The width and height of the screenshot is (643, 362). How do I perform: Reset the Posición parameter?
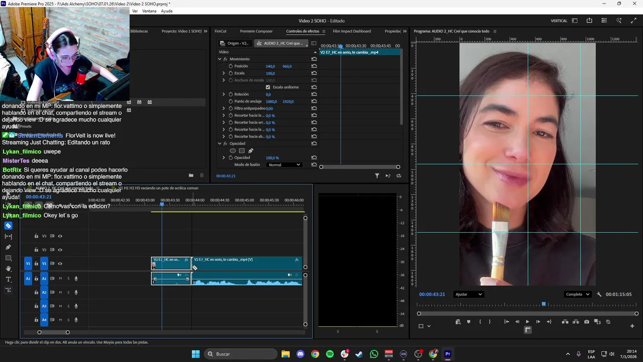[314, 66]
